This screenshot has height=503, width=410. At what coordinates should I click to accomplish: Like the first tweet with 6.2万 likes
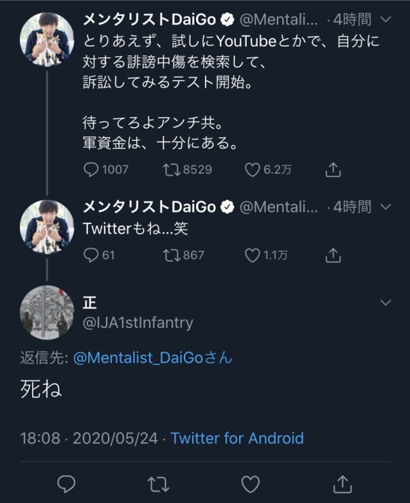252,169
